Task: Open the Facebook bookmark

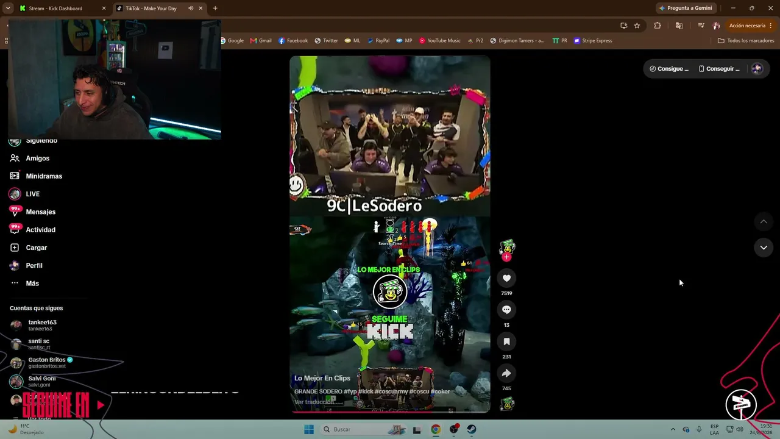Action: pos(293,41)
